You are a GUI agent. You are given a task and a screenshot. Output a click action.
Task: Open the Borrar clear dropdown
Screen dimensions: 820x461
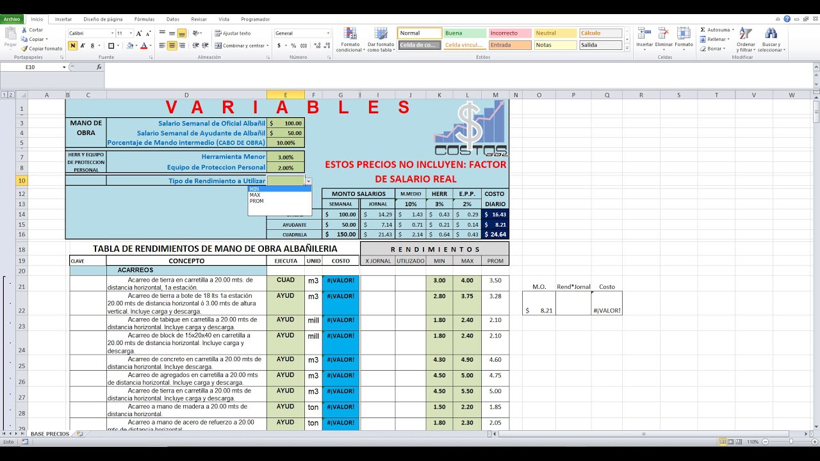(714, 49)
